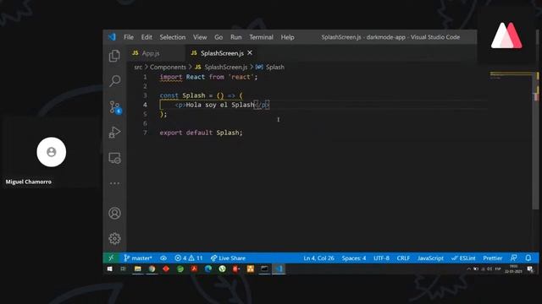Open Chrome from the taskbar
This screenshot has height=304, width=542.
[x=152, y=269]
